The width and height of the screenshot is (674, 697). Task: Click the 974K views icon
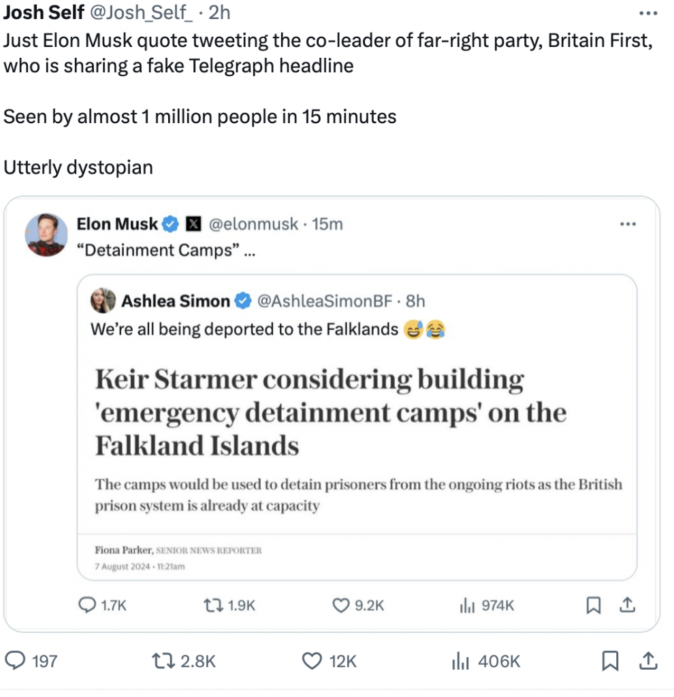(466, 604)
